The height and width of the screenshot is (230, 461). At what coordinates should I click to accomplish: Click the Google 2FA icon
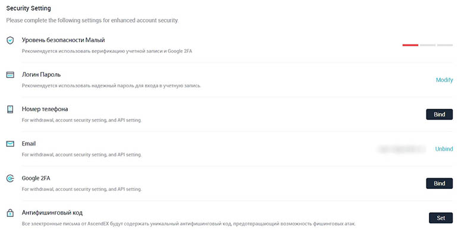pos(10,178)
